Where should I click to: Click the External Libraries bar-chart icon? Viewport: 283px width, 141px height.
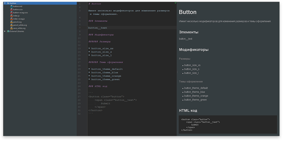(8, 31)
